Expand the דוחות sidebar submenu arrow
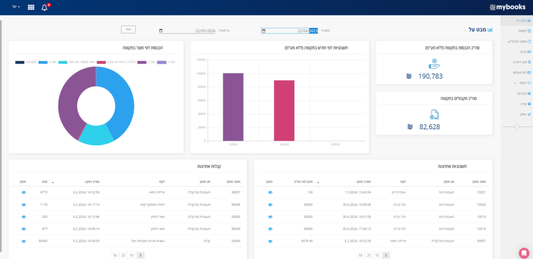The height and width of the screenshot is (259, 533). point(515,83)
